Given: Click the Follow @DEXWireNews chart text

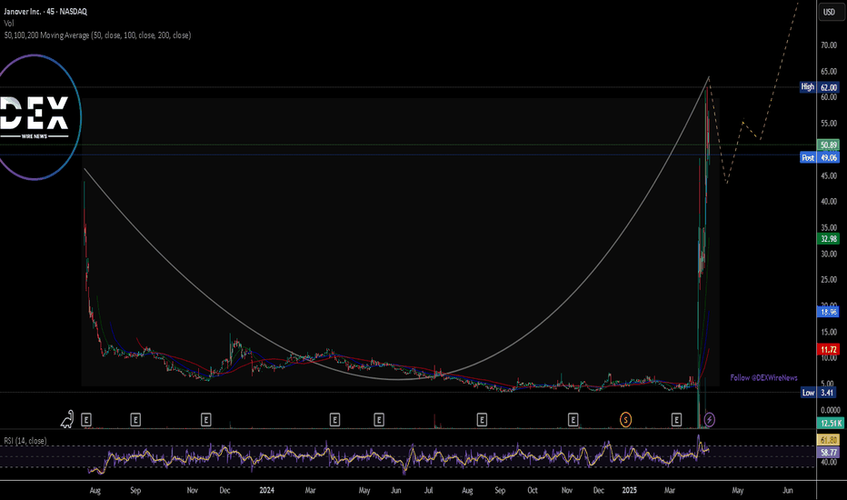Looking at the screenshot, I should (763, 378).
